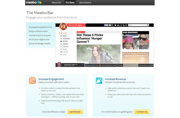
Task: Click the Yum-o donate advertisement banner
Action: [x=136, y=58]
